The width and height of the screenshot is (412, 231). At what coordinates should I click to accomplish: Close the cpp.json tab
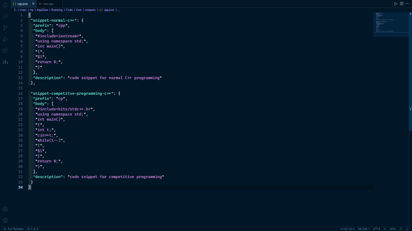point(33,4)
